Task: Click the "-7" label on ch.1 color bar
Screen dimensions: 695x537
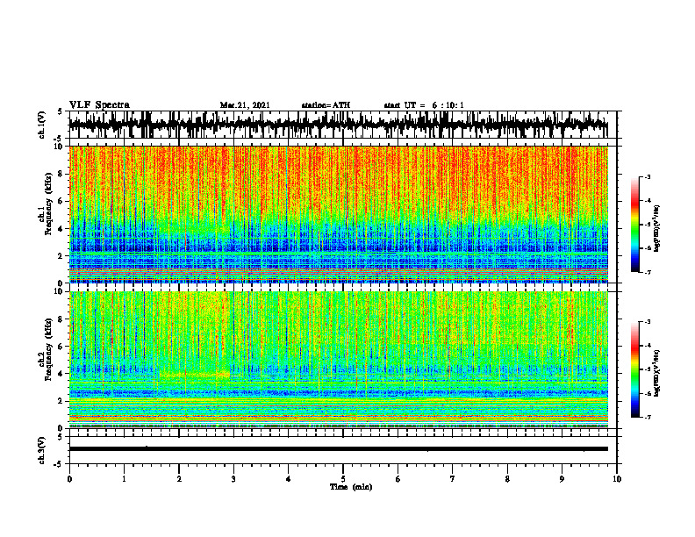Action: [x=648, y=272]
